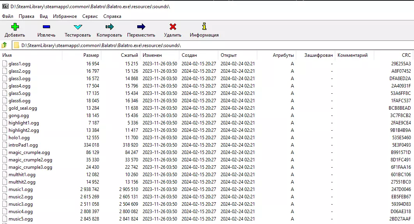Image resolution: width=414 pixels, height=224 pixels.
Task: Sort by Зашифрован column header
Action: pyautogui.click(x=315, y=55)
